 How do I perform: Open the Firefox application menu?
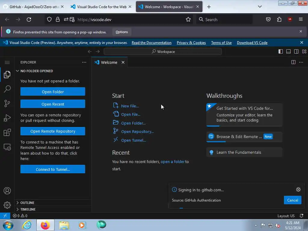[301, 19]
